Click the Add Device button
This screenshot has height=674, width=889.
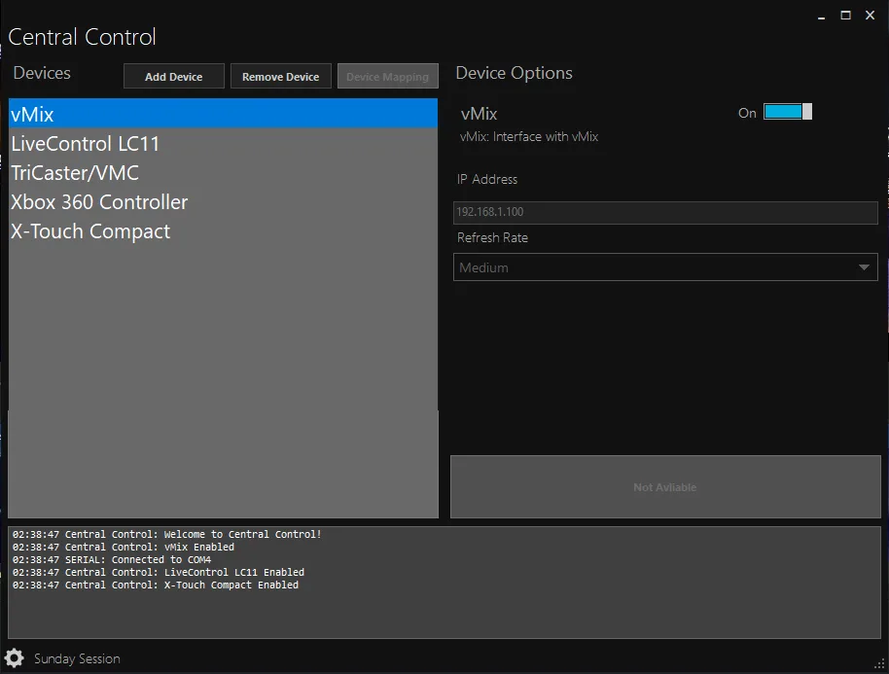coord(174,77)
